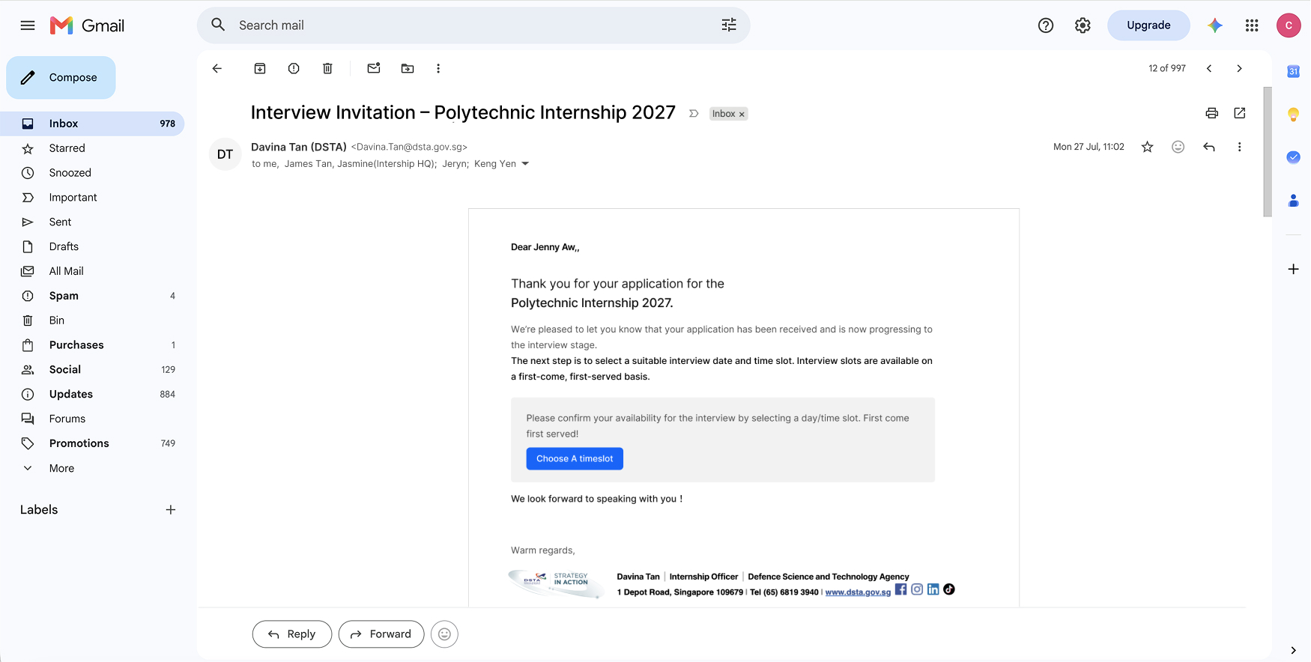The width and height of the screenshot is (1311, 662).
Task: Print this email using the printer icon
Action: click(x=1211, y=113)
